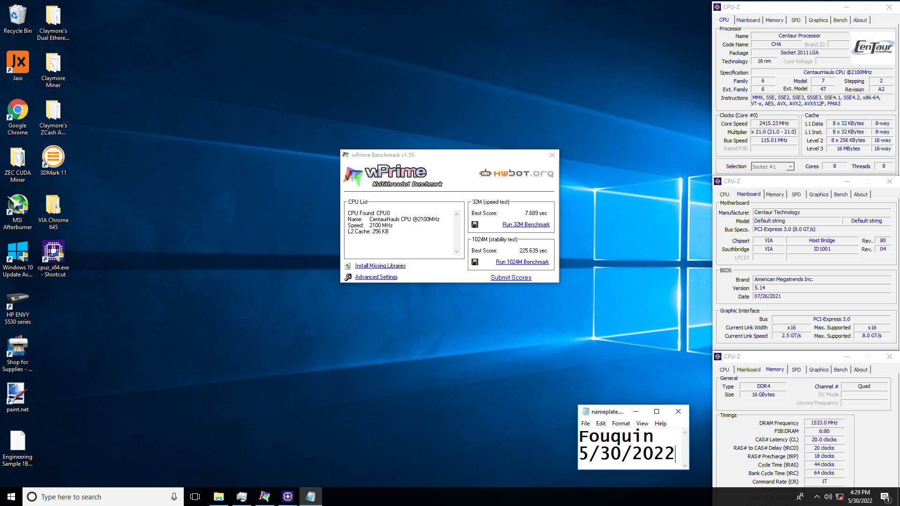900x506 pixels.
Task: Click CPU List scrollbar down arrow
Action: tap(457, 252)
